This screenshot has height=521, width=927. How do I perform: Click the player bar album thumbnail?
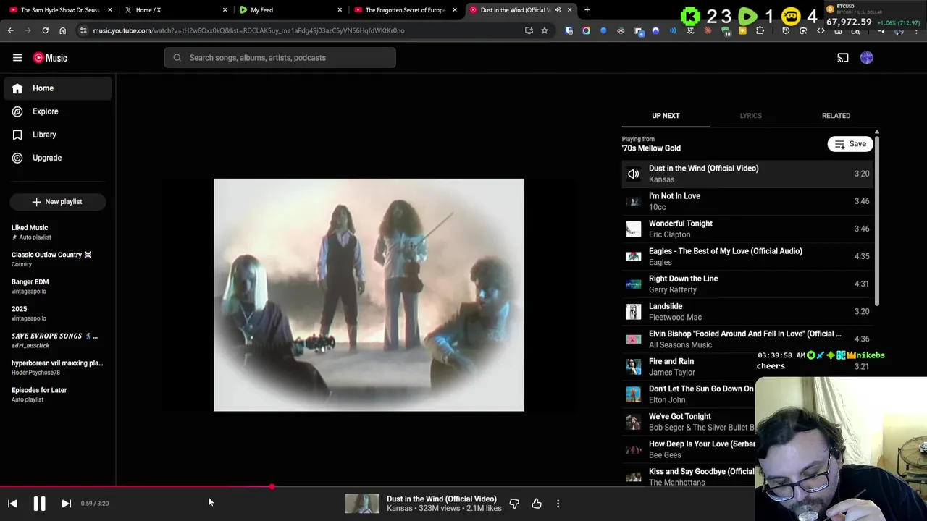tap(362, 504)
